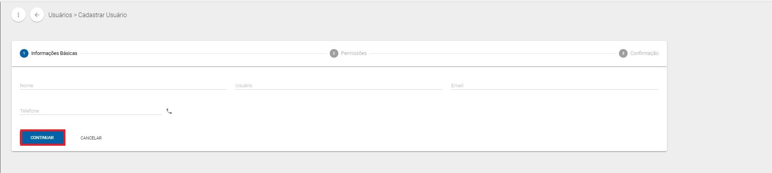Click the step 1 number circle
This screenshot has height=173, width=772.
tap(24, 53)
